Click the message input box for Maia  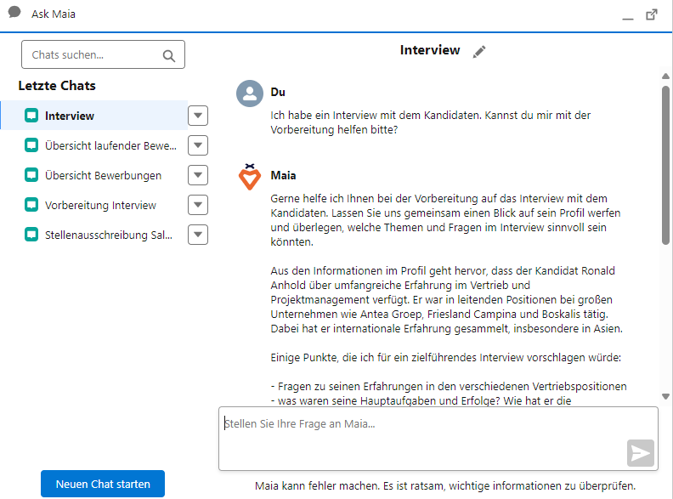421,437
